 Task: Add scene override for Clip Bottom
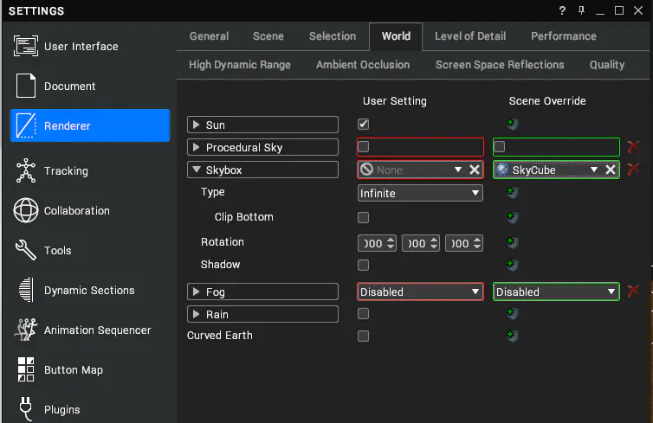point(512,217)
